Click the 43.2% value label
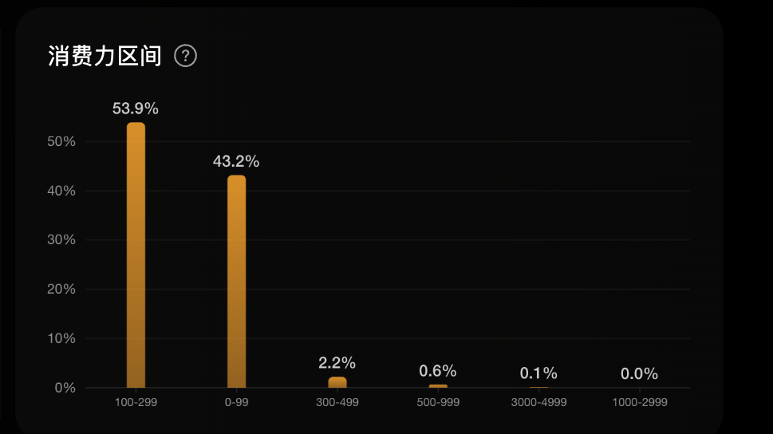The height and width of the screenshot is (434, 773). point(236,161)
